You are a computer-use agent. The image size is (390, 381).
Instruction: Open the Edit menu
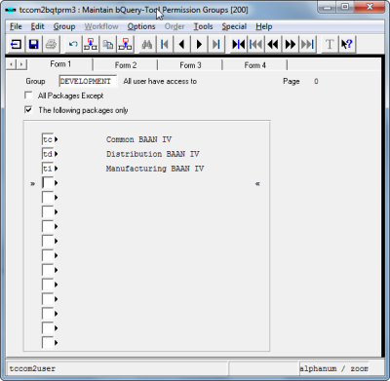(37, 26)
